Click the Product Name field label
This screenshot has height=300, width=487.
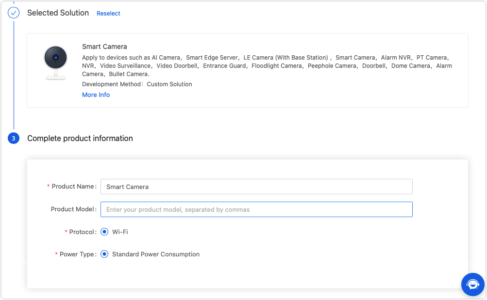click(73, 187)
